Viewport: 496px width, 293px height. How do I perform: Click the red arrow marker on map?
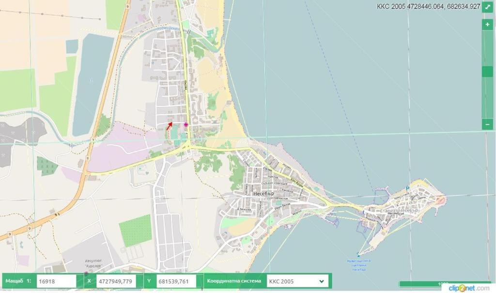coord(169,126)
